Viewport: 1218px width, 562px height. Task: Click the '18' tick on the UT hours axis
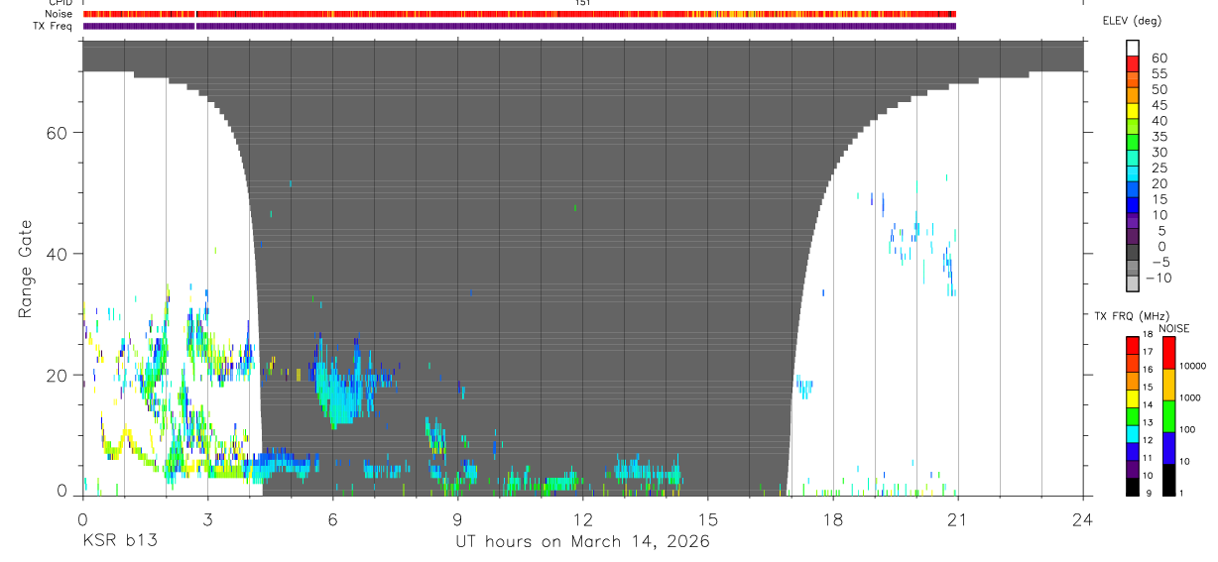pos(832,518)
